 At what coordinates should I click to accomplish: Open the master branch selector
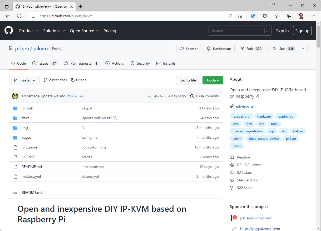pos(24,80)
